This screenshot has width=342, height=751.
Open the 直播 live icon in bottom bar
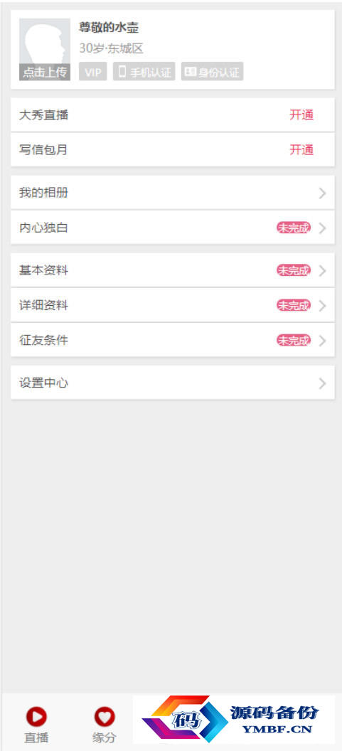pyautogui.click(x=36, y=717)
